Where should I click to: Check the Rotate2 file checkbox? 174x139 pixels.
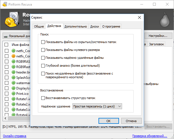(6, 104)
